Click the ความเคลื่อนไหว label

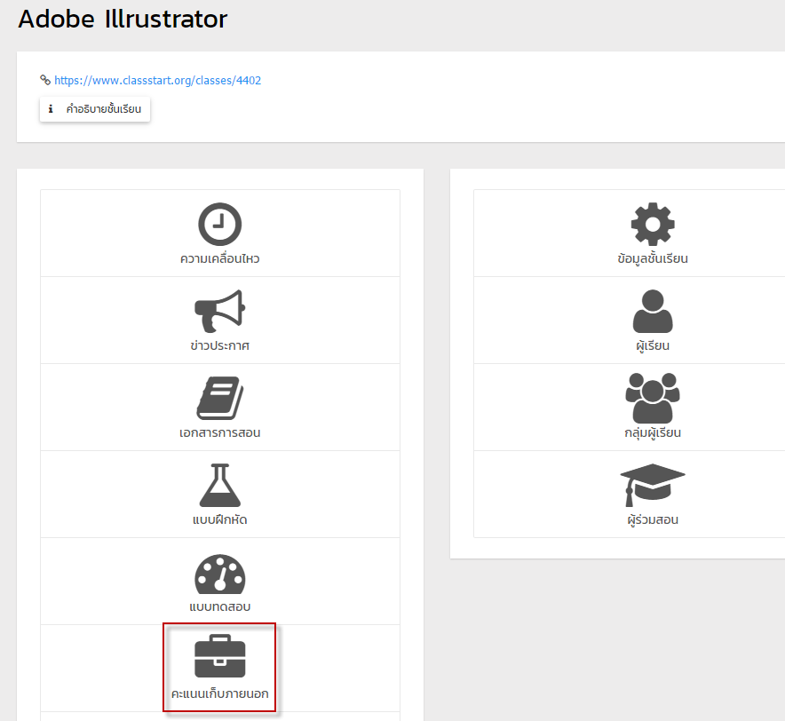coord(219,259)
